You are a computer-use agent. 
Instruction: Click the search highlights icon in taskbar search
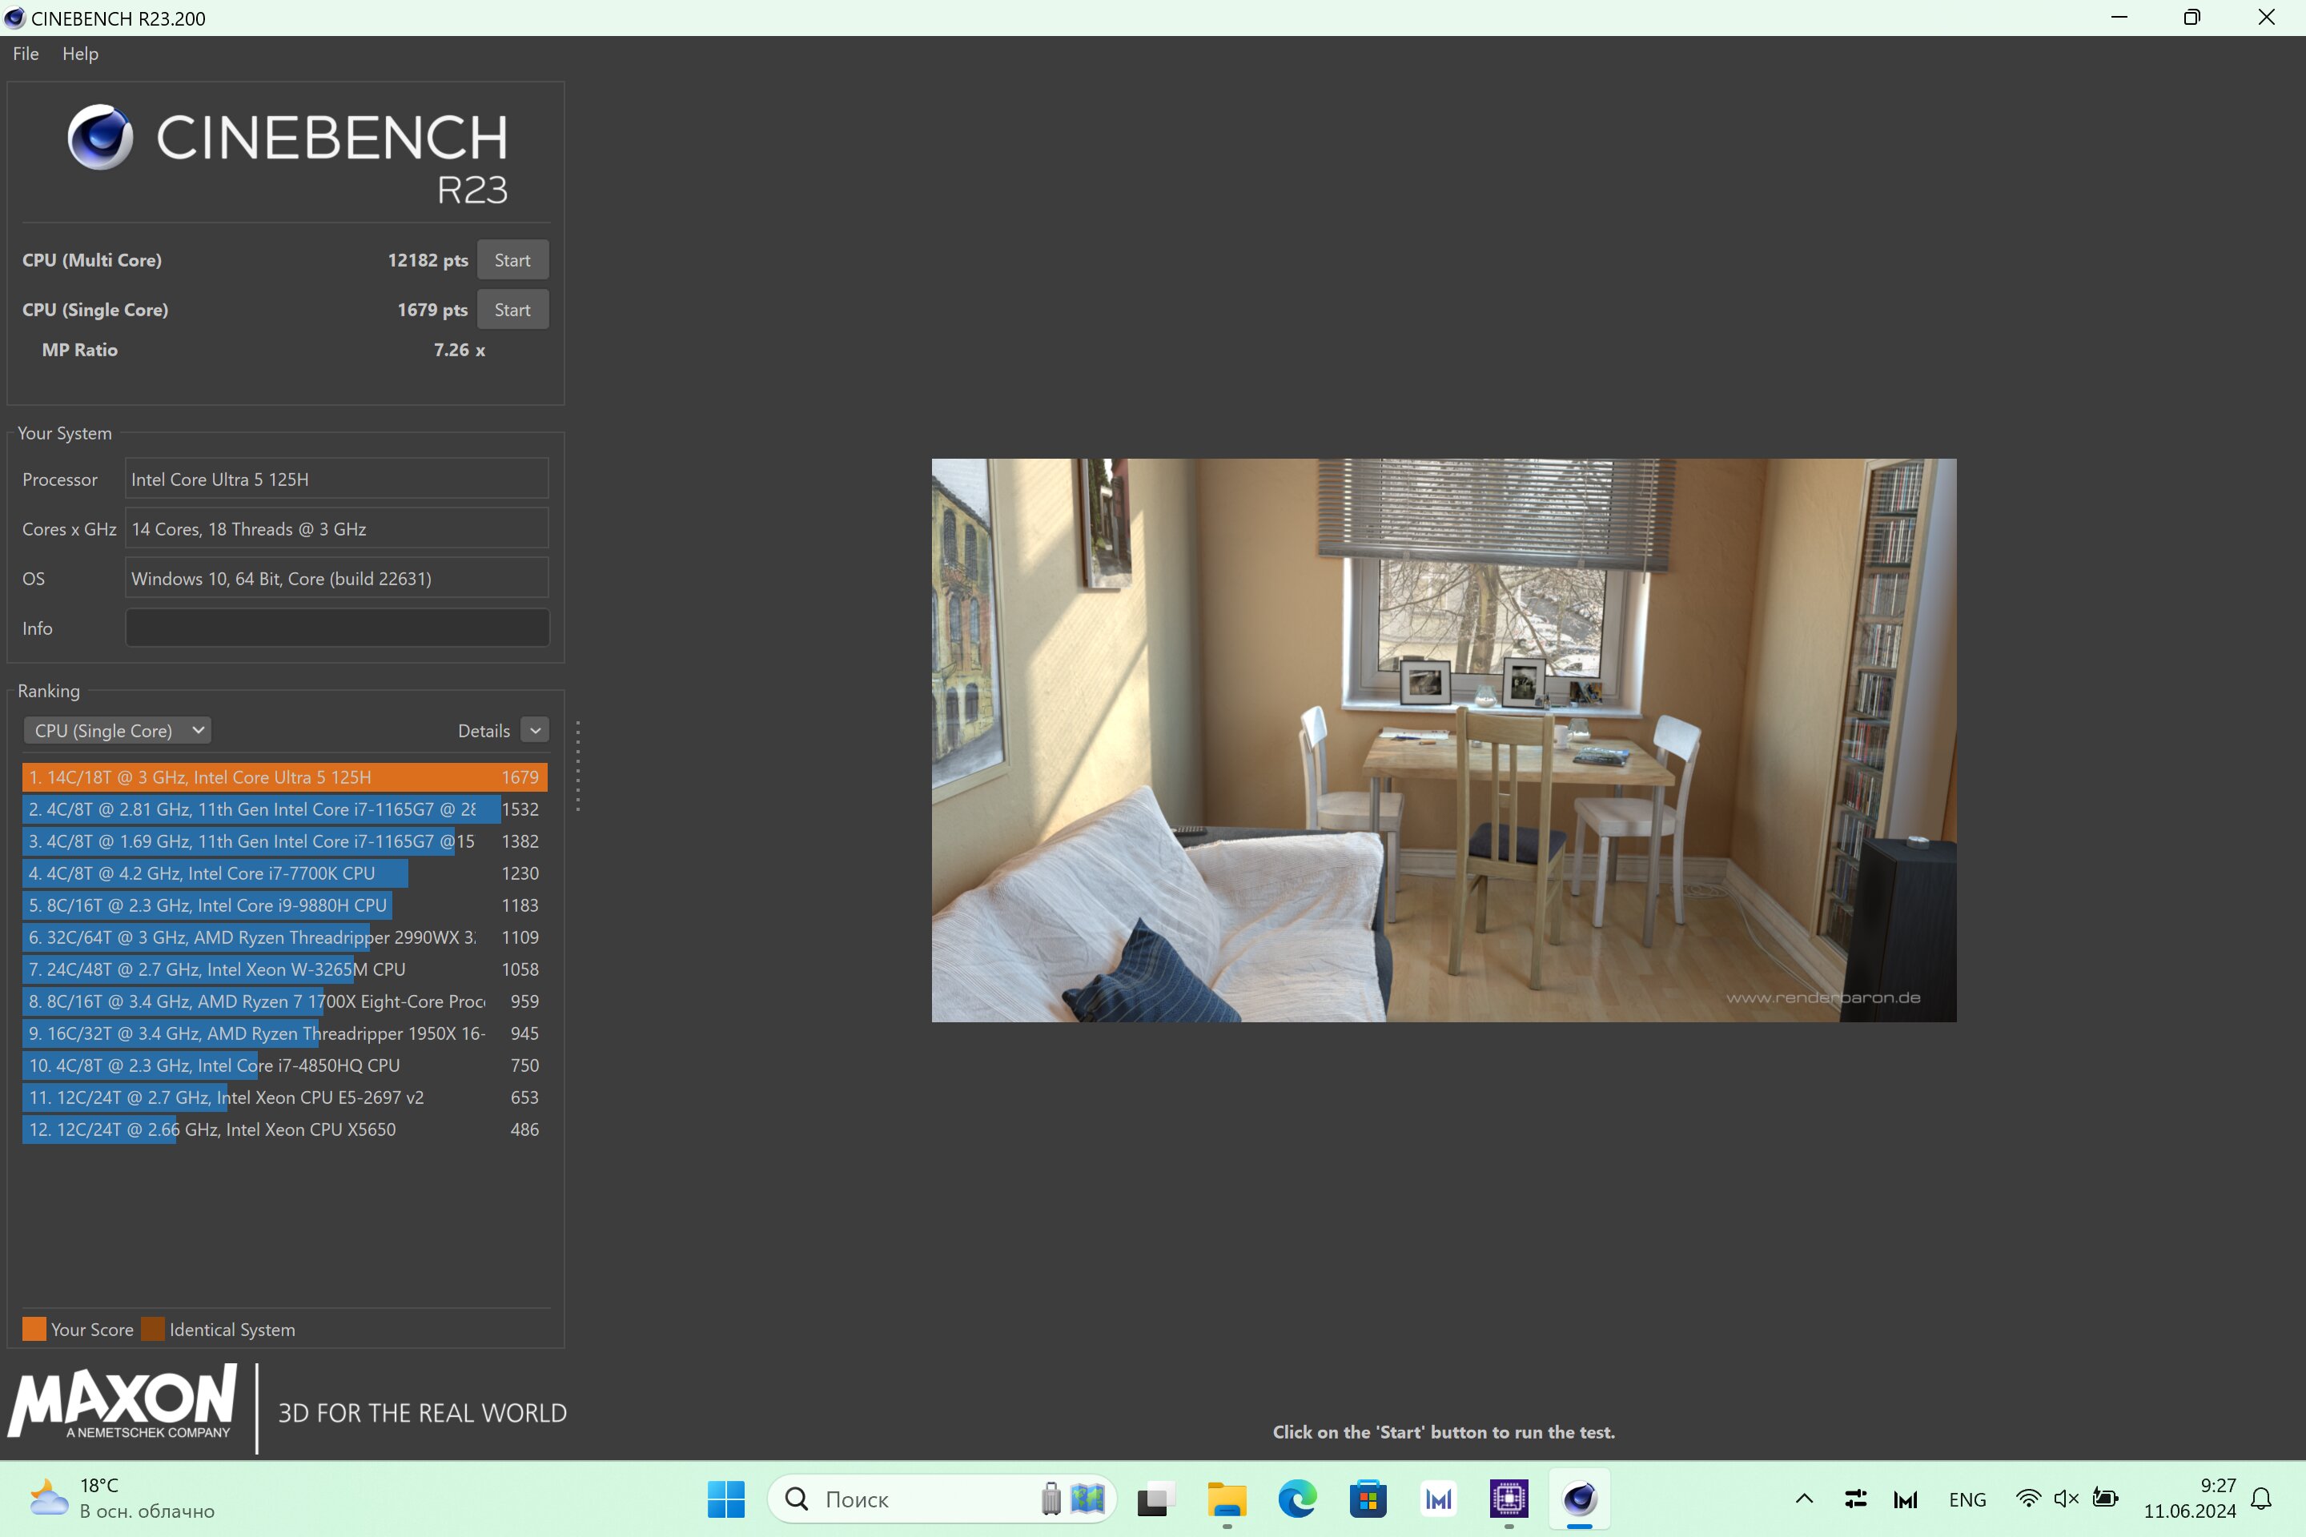tap(1075, 1499)
